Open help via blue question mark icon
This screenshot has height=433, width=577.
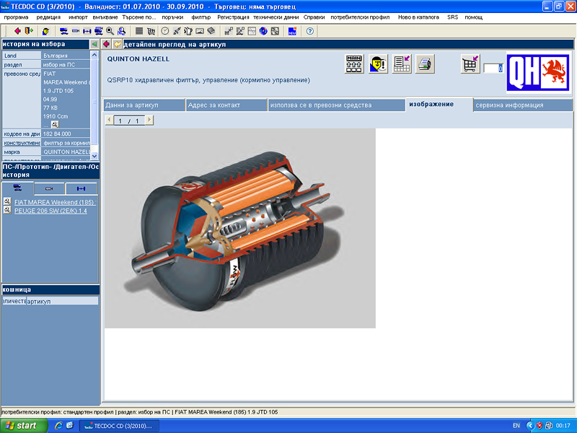[x=310, y=31]
